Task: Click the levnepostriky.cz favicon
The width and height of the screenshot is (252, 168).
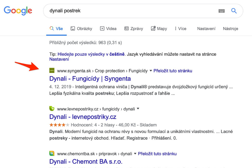Action: tap(52, 109)
